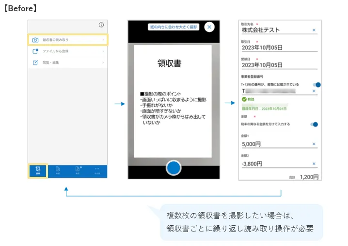Select the first highlighted bottom tab
Screen dimensions: 348x246
click(x=37, y=170)
